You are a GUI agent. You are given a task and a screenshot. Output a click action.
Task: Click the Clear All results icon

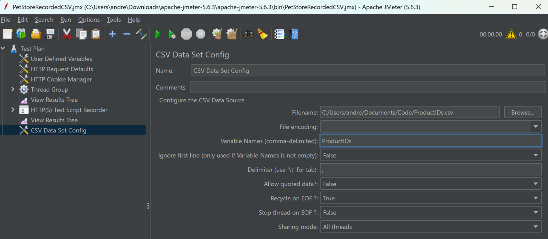pos(232,34)
